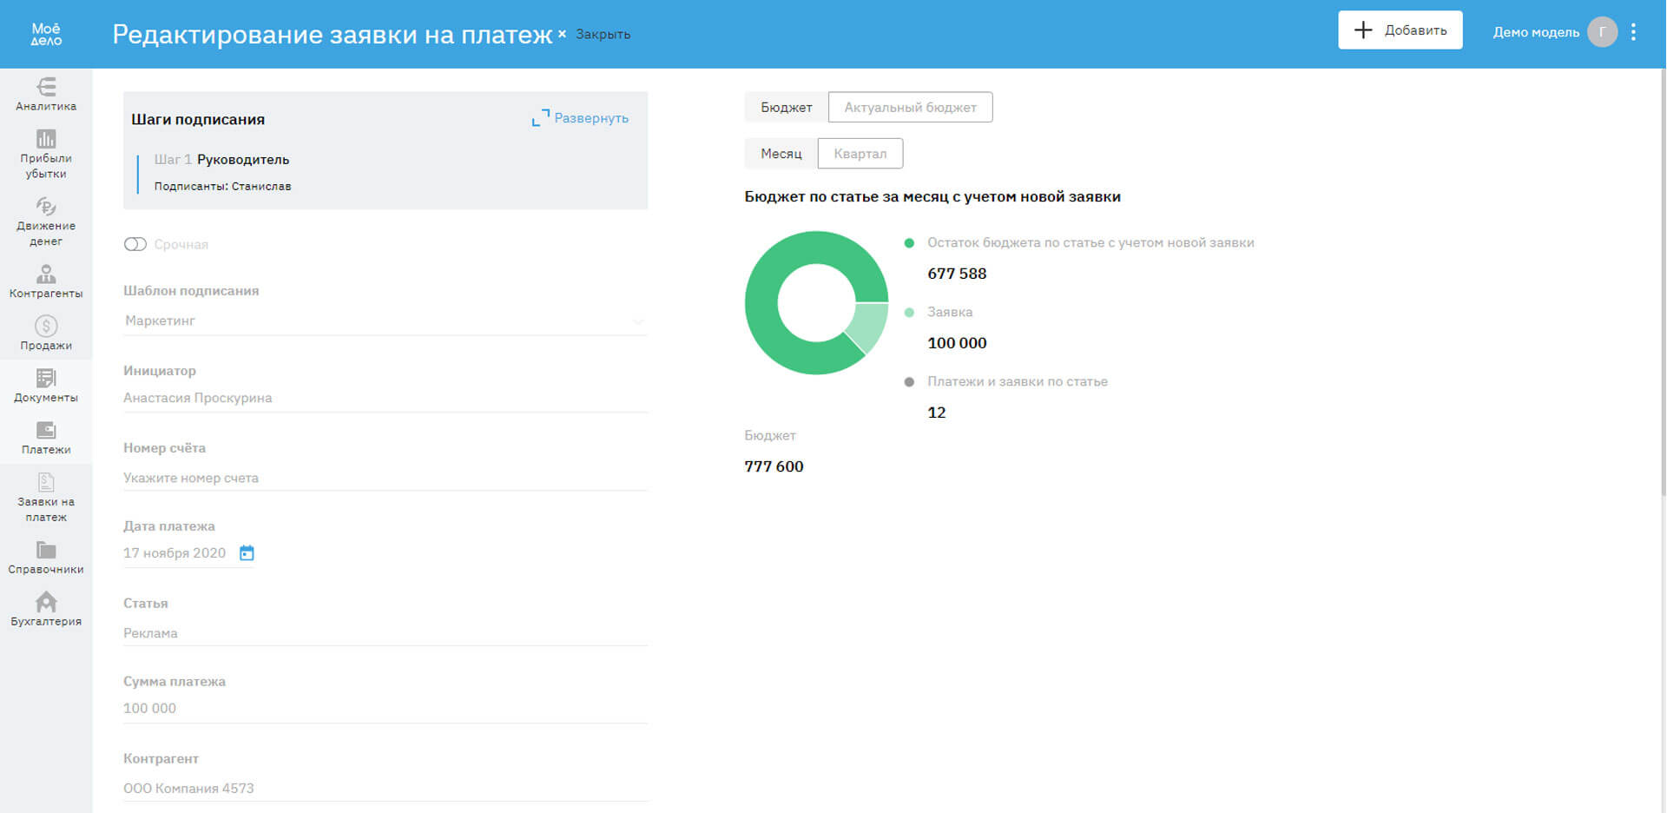Click the Закрыть link in header
The image size is (1667, 813).
tap(603, 35)
